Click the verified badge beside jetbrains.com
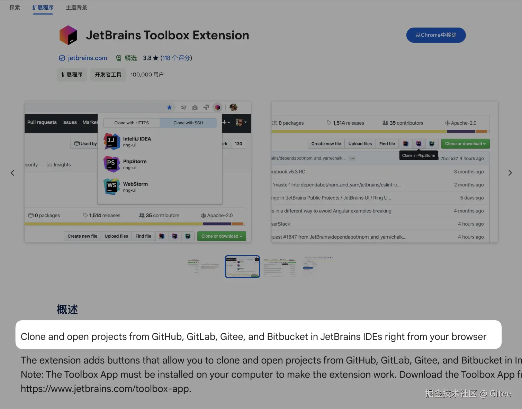This screenshot has height=409, width=522. pyautogui.click(x=62, y=58)
